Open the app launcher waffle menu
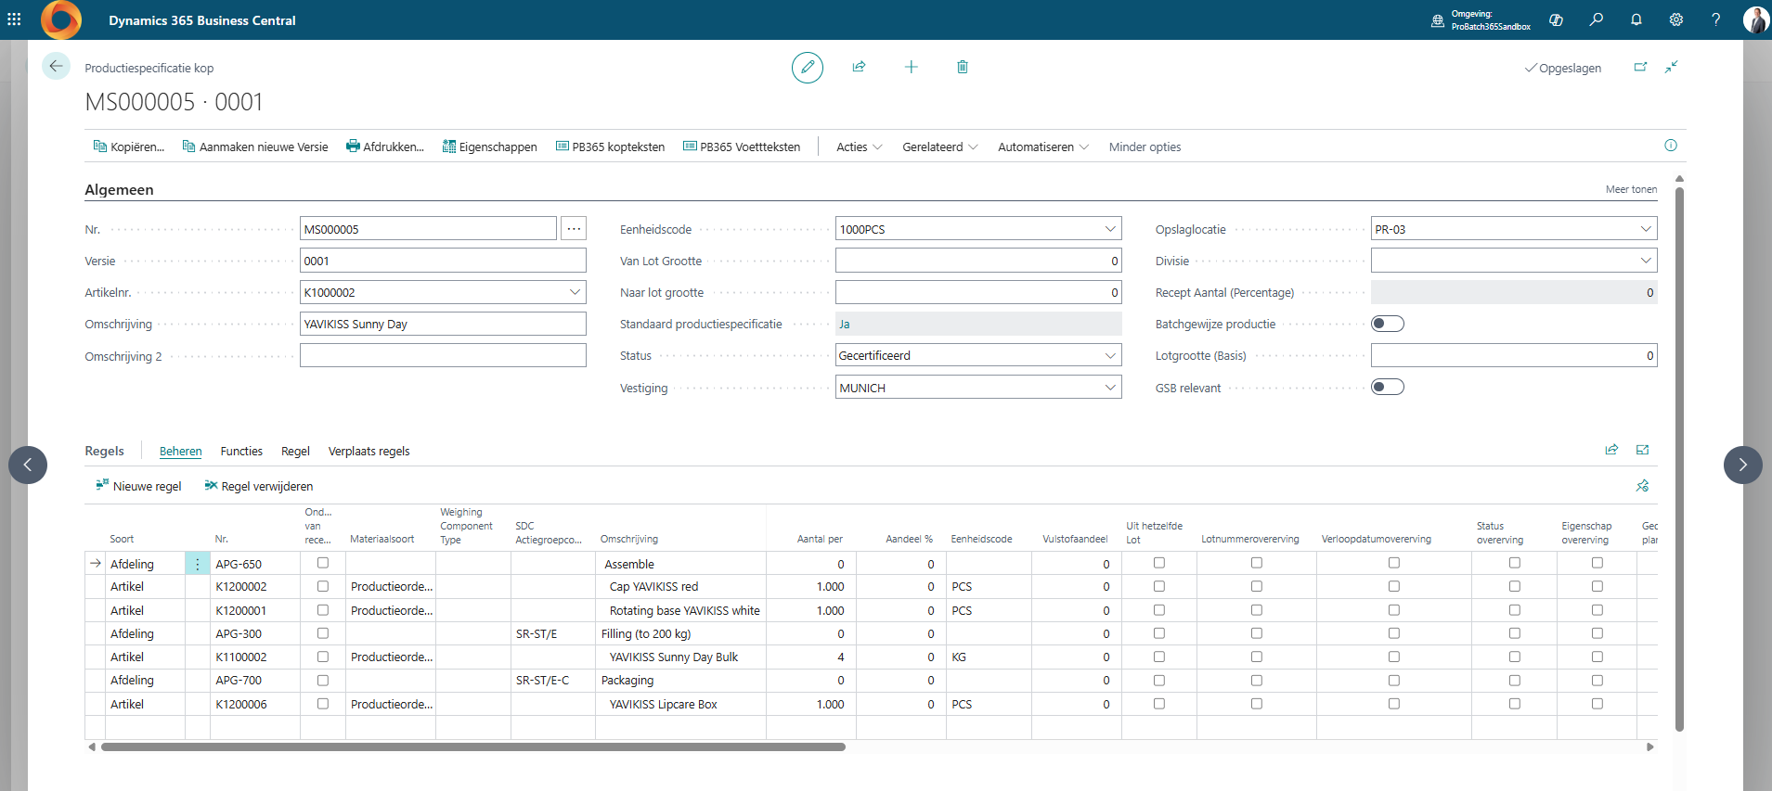This screenshot has width=1772, height=791. click(x=14, y=19)
